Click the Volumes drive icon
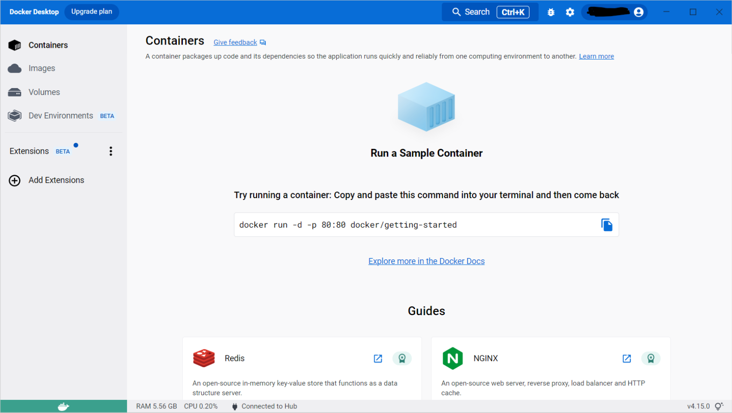Image resolution: width=732 pixels, height=413 pixels. click(x=15, y=92)
